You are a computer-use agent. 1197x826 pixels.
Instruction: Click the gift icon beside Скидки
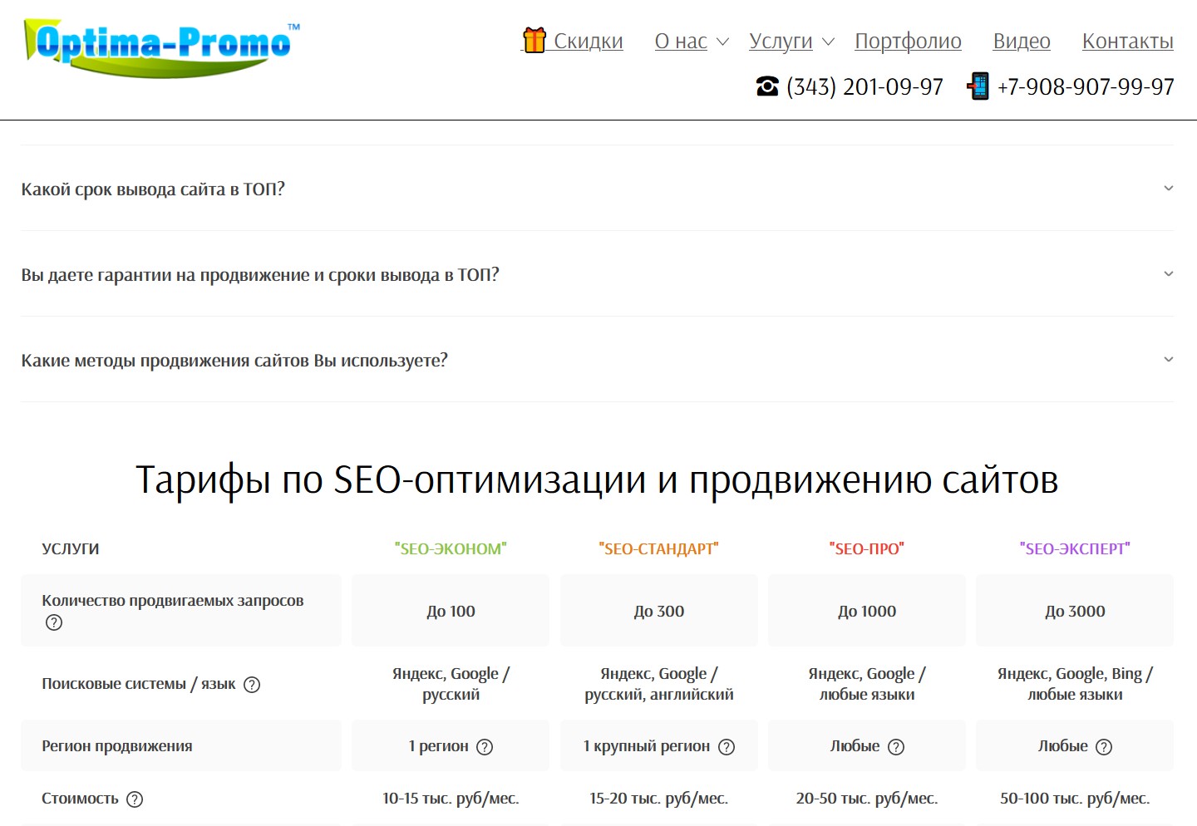(x=534, y=40)
